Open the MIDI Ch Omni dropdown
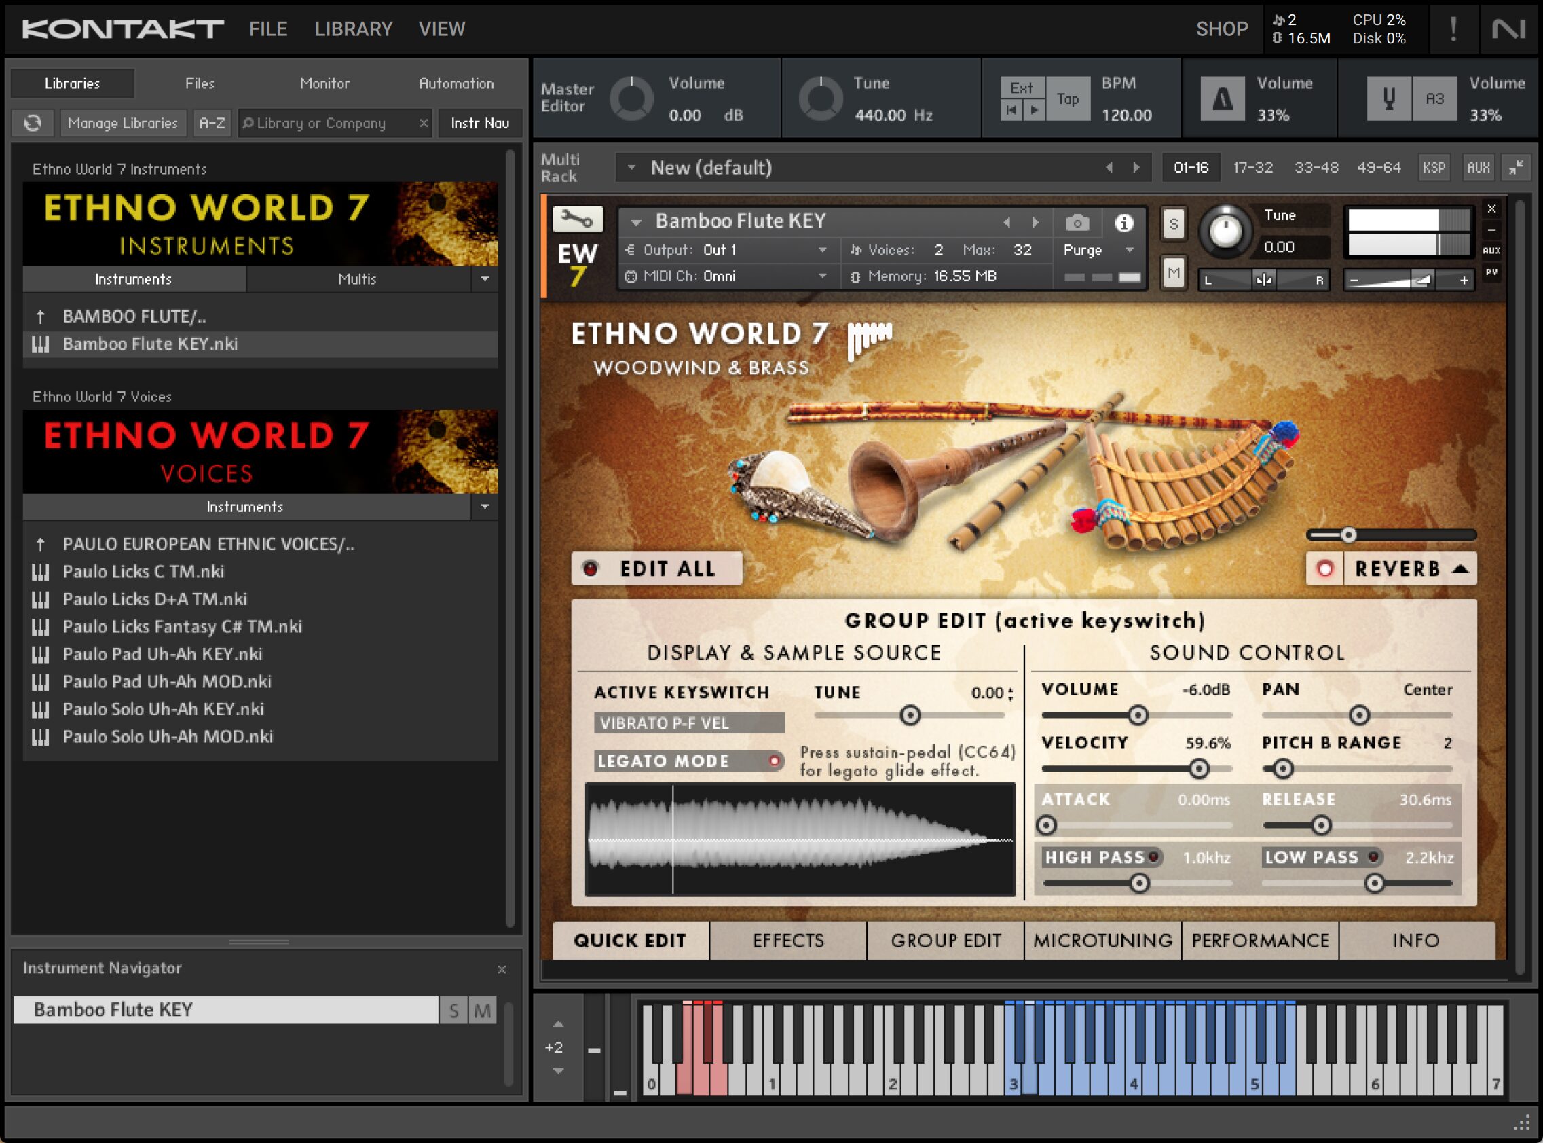 (822, 276)
